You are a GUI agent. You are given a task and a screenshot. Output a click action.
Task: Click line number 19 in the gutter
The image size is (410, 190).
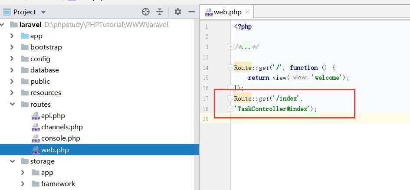pos(205,119)
